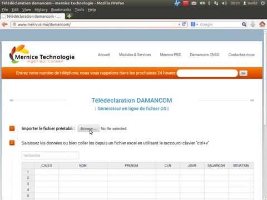The width and height of the screenshot is (267, 200).
Task: Click the Télédéclaration DAMANCOM heading
Action: point(132,101)
